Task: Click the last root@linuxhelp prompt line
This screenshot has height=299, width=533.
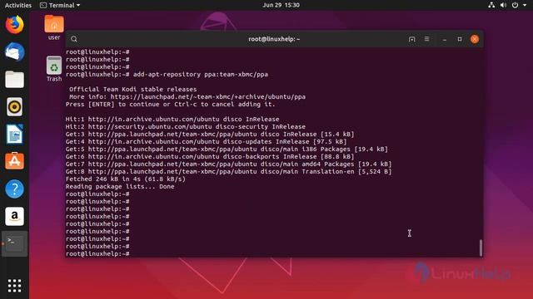Action: 97,254
